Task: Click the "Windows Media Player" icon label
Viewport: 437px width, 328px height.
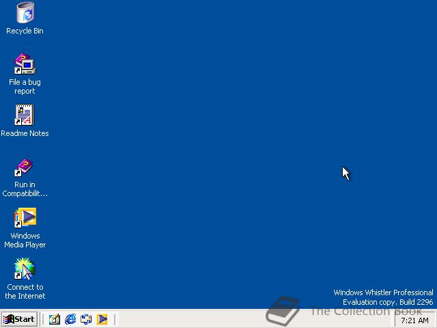Action: tap(25, 240)
